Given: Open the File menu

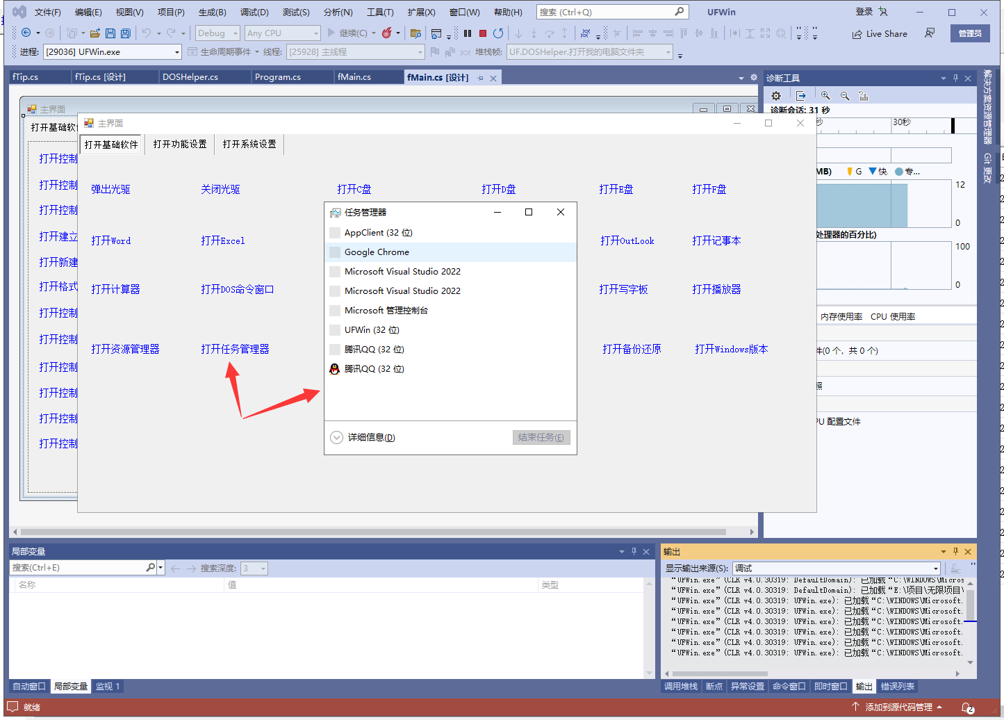Looking at the screenshot, I should pyautogui.click(x=48, y=13).
